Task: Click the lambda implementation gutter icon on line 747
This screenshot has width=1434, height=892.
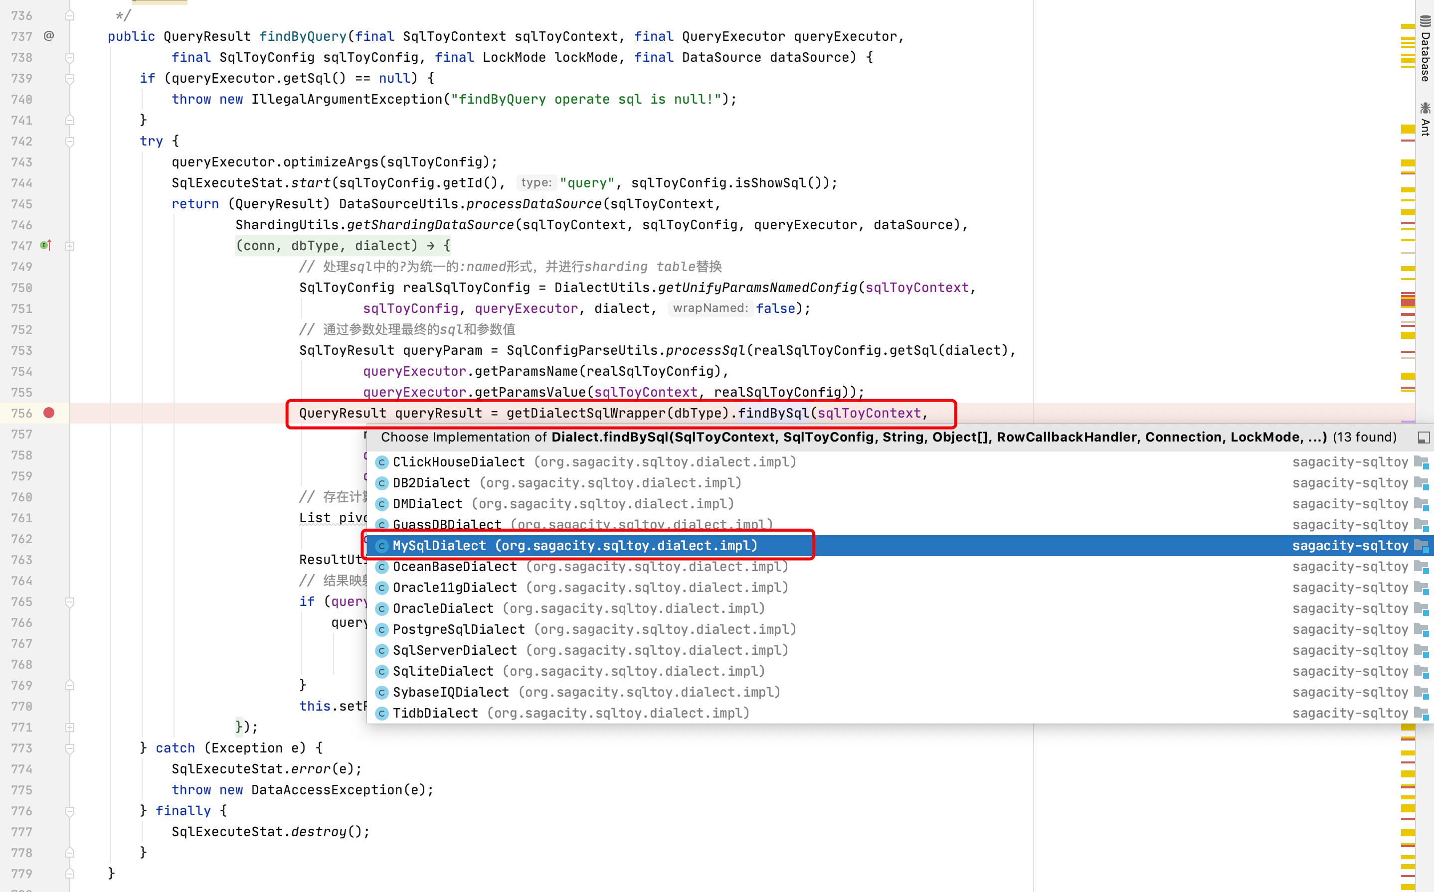Action: point(46,245)
